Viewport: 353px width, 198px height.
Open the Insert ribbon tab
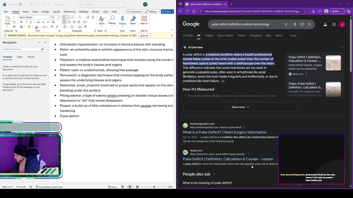[x=26, y=12]
